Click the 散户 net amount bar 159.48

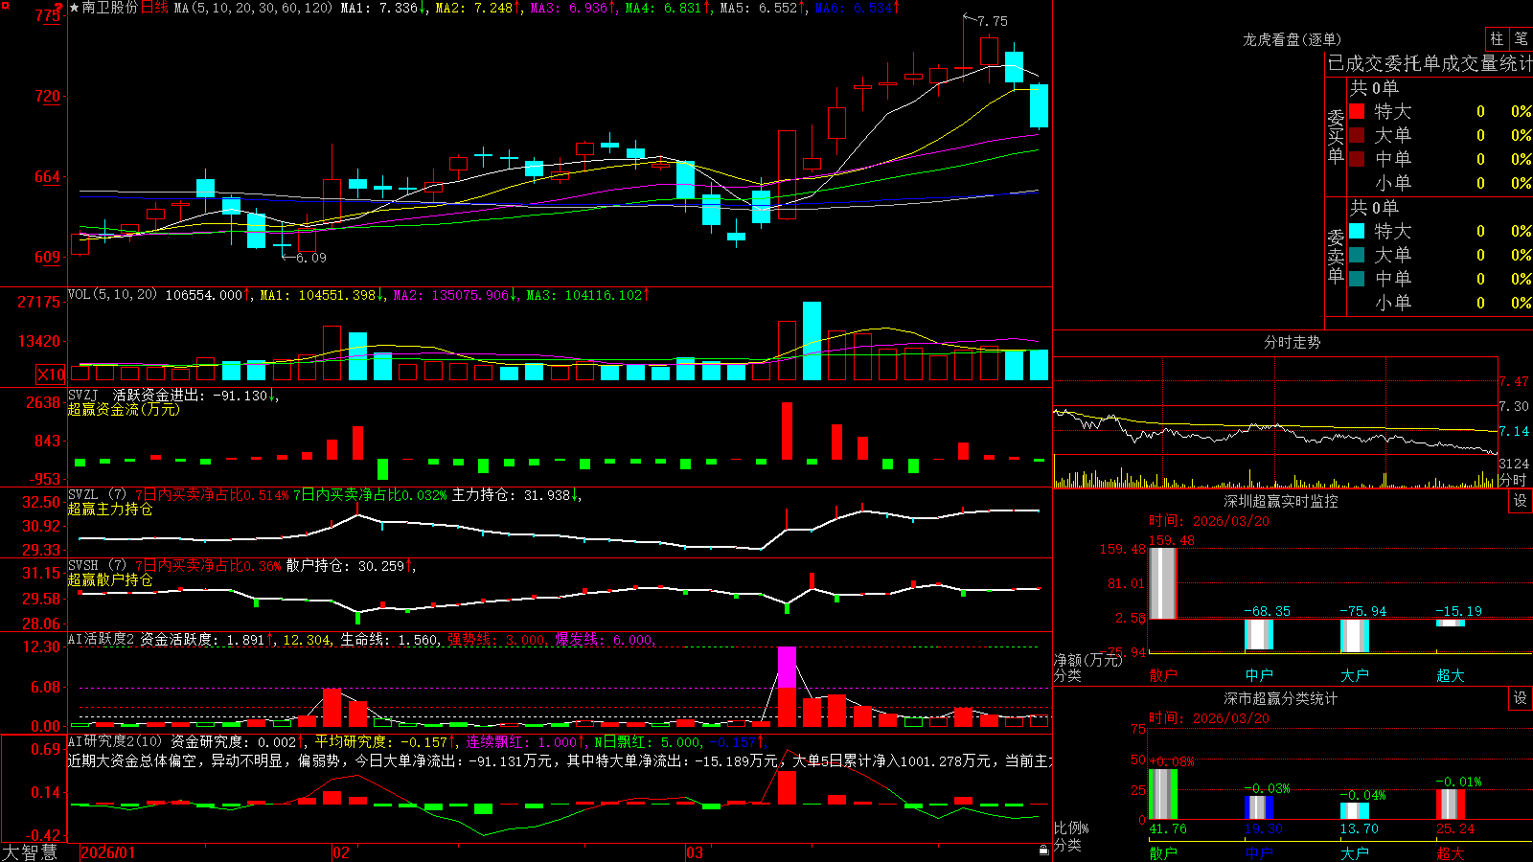tap(1162, 583)
